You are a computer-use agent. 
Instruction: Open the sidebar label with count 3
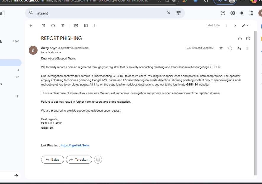[10, 70]
